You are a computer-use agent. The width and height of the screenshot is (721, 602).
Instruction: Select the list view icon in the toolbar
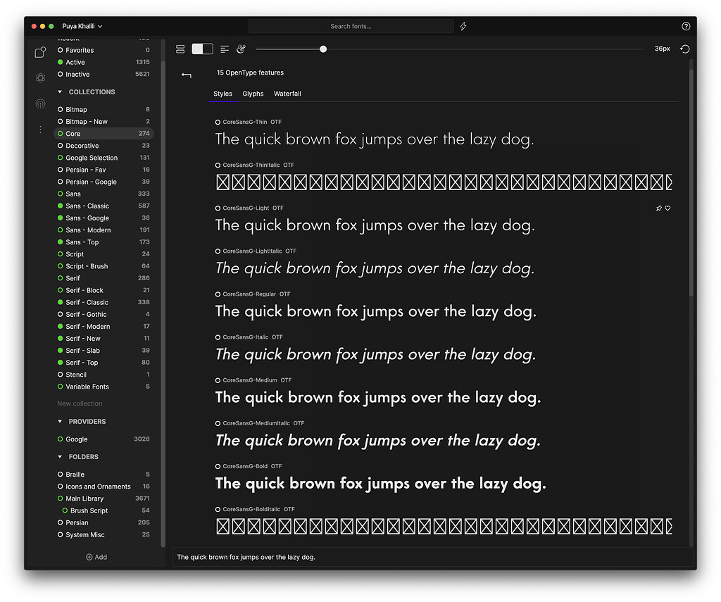(x=180, y=49)
